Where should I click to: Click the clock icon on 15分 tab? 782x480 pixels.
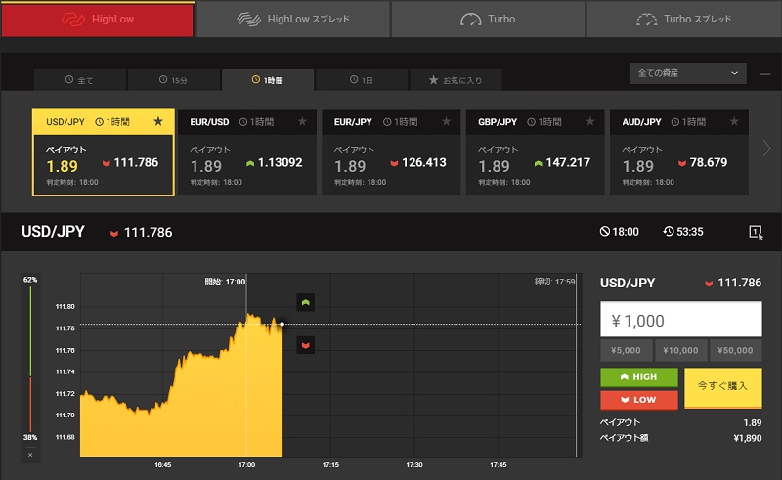tap(163, 79)
